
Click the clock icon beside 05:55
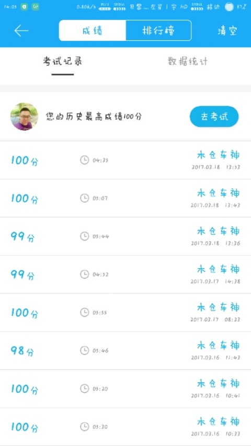coord(84,312)
